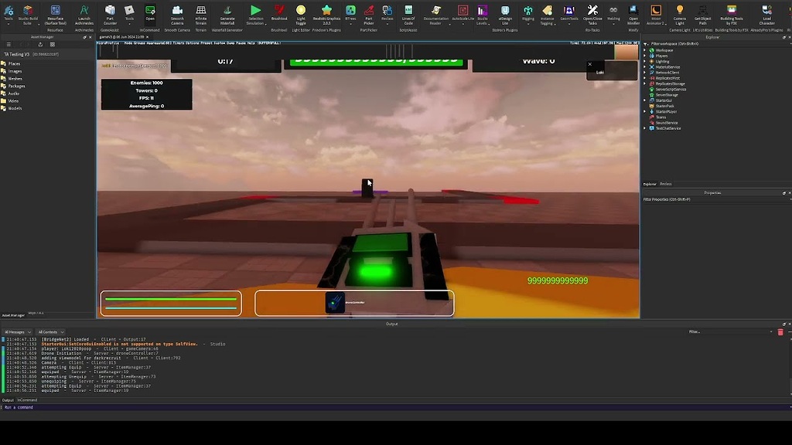Expand StarterPlayer in the Explorer
792x445 pixels.
click(x=643, y=111)
